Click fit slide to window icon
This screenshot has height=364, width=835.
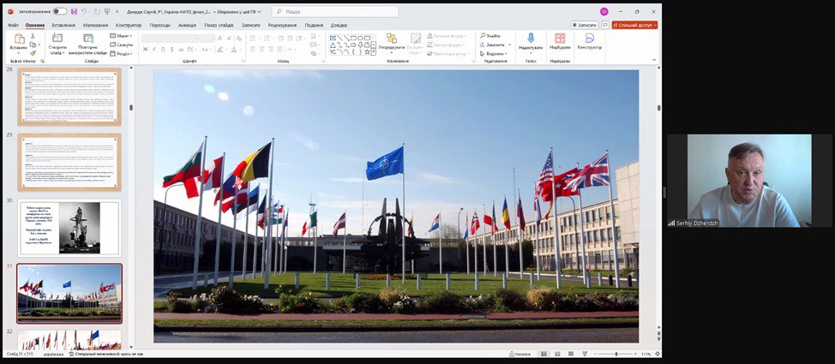coord(658,354)
